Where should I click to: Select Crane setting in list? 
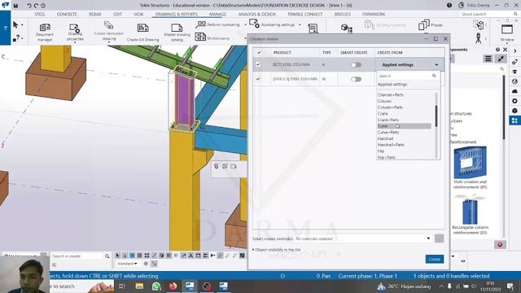(383, 114)
